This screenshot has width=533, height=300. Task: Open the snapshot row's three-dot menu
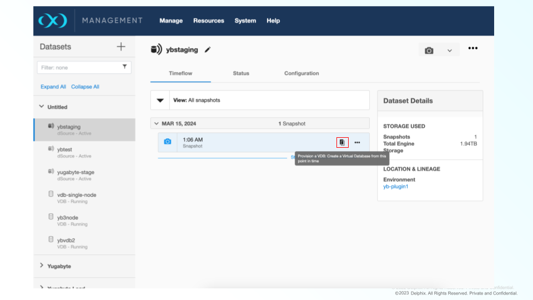coord(357,142)
